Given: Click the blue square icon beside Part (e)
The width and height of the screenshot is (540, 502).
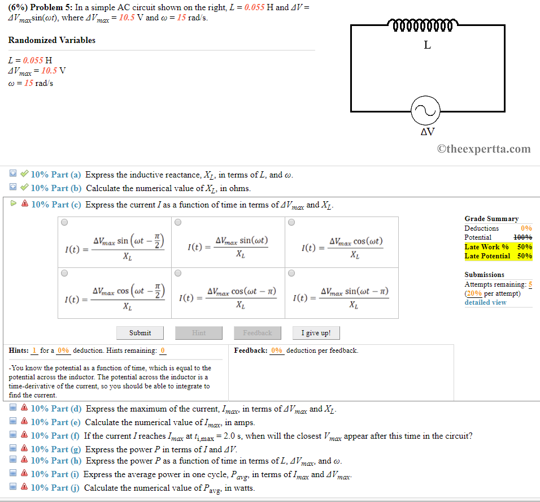Looking at the screenshot, I should pos(13,421).
